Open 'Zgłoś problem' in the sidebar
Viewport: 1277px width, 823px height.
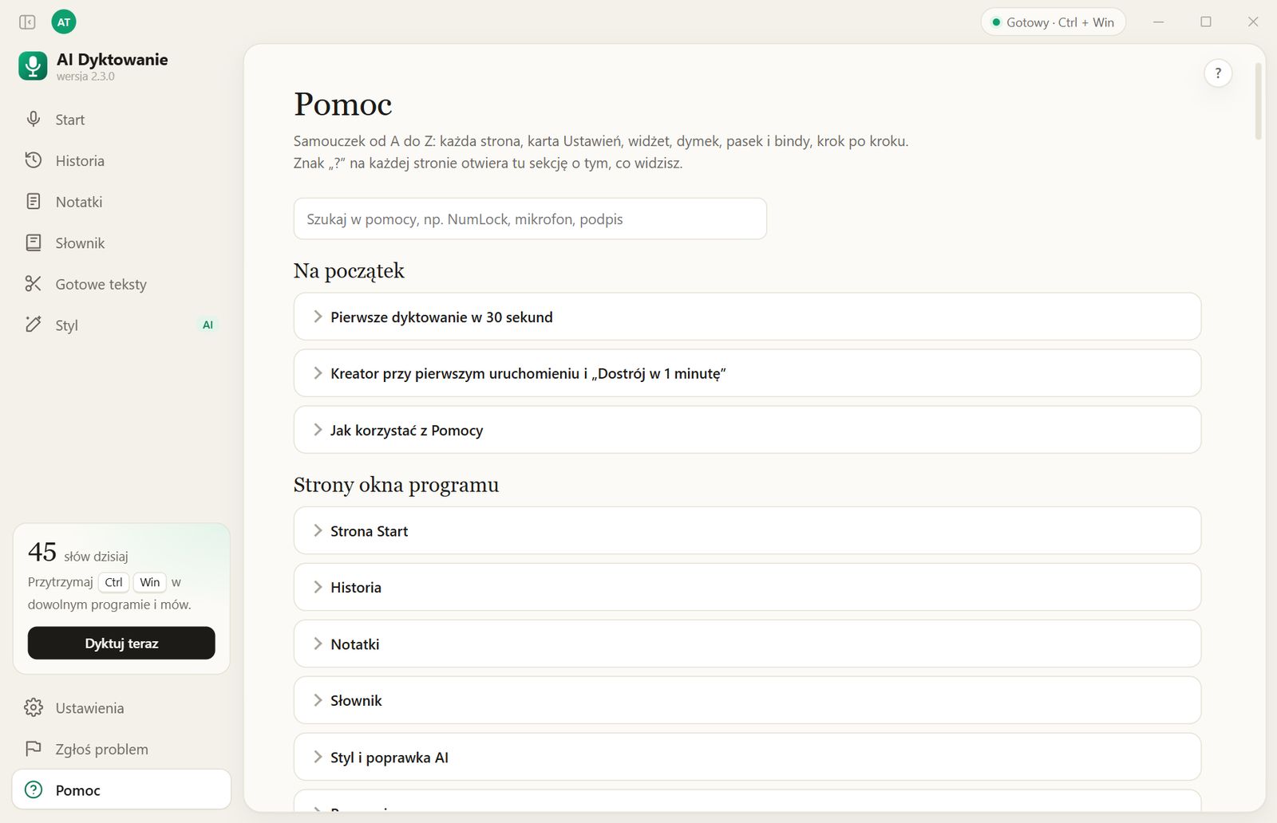121,749
